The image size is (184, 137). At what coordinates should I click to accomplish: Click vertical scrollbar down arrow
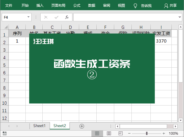[x=180, y=120]
